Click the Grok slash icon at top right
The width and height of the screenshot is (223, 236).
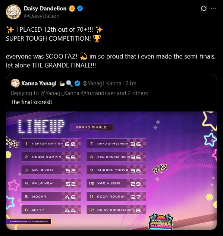(x=204, y=9)
